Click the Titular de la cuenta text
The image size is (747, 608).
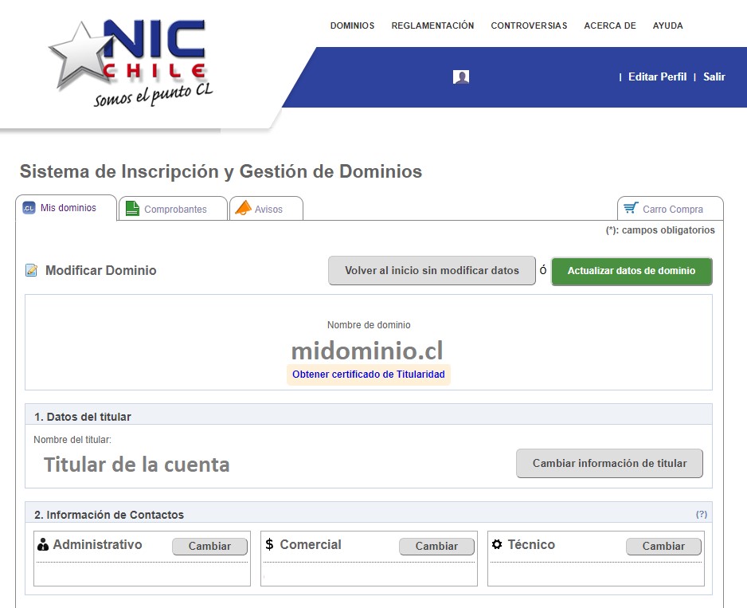[137, 465]
